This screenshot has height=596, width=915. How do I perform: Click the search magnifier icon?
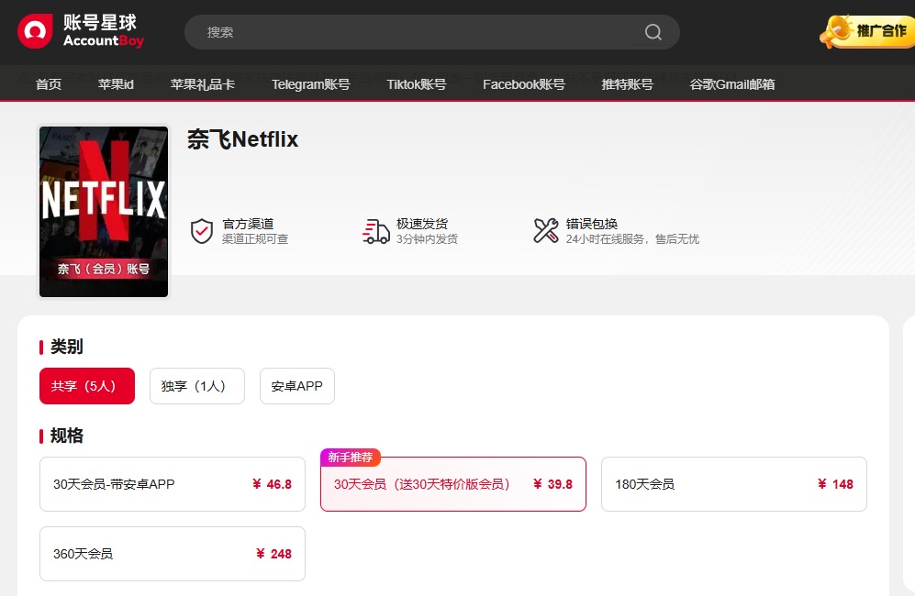point(653,32)
